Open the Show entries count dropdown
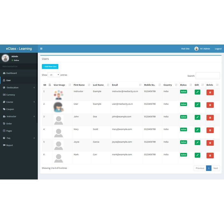This screenshot has width=224, height=224. (x=54, y=75)
